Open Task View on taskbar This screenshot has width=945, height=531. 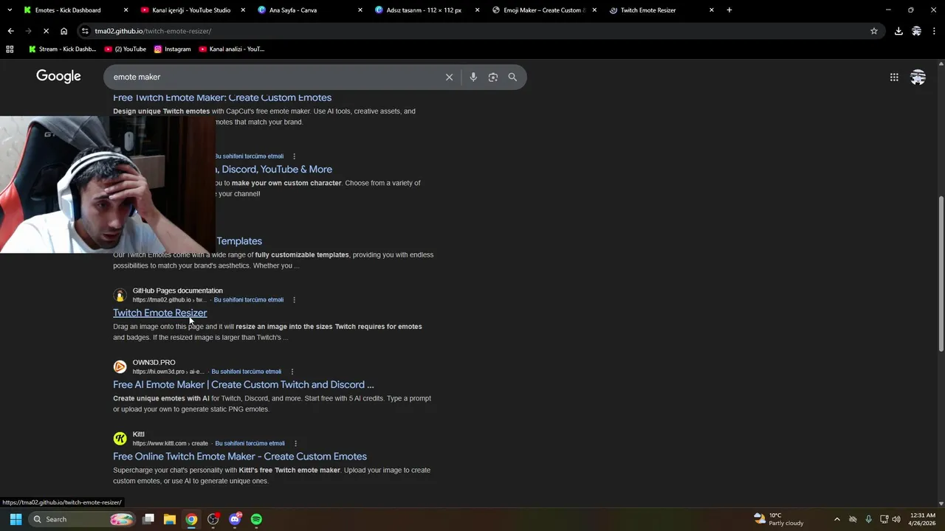[148, 519]
